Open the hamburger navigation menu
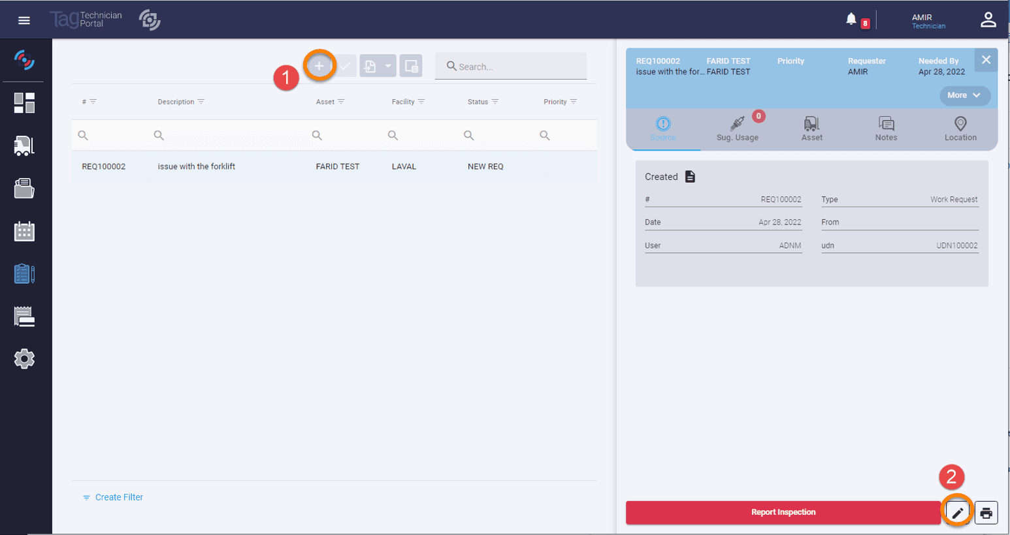Viewport: 1010px width, 535px height. pos(24,20)
